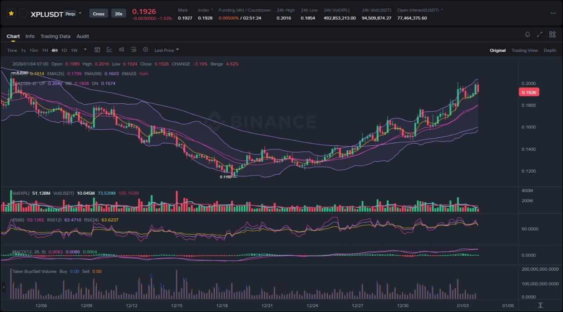The width and height of the screenshot is (563, 312).
Task: Click the Index price info marker
Action: (x=212, y=9)
